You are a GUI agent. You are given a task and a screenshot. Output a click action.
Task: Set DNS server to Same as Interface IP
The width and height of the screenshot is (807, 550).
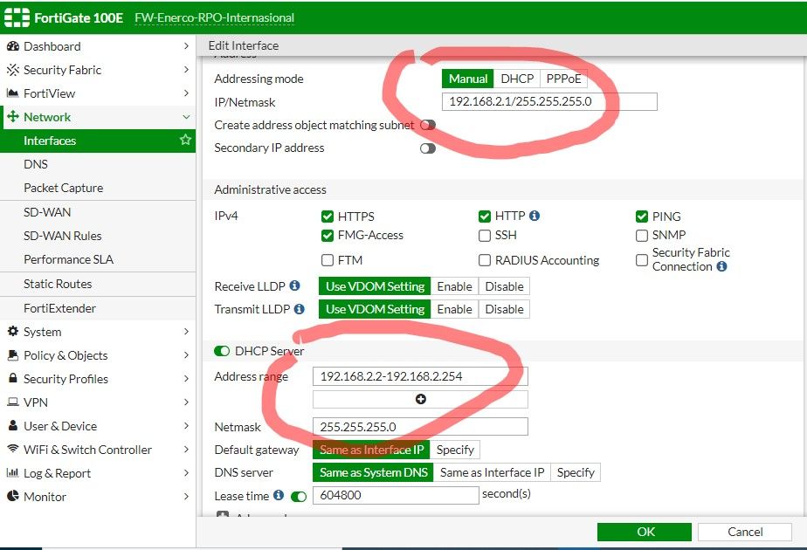(492, 472)
